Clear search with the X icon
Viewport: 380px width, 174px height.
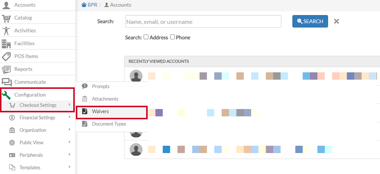tap(337, 21)
